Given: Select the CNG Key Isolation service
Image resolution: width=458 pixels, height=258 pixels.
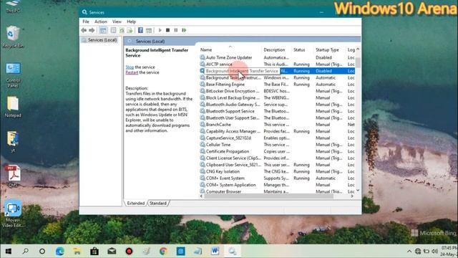Looking at the screenshot, I should click(x=223, y=171).
